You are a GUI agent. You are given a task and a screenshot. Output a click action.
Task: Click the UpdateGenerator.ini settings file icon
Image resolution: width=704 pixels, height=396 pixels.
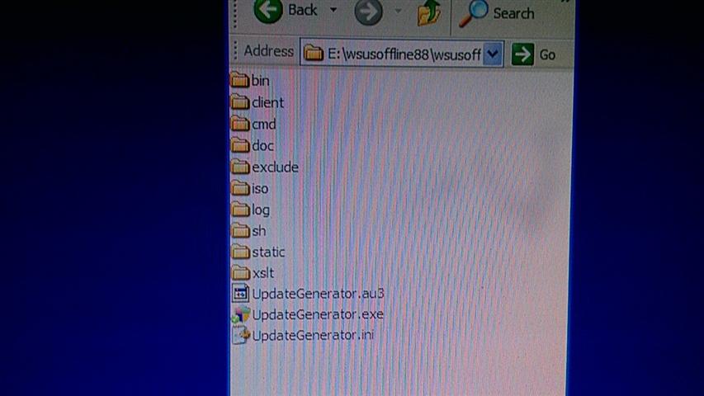241,335
